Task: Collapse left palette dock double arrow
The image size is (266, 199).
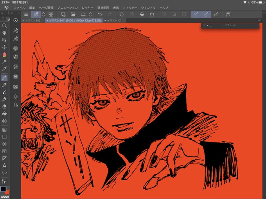Action: tap(2, 13)
